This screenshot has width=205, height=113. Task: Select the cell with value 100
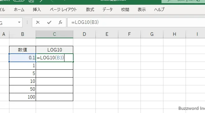(23, 97)
